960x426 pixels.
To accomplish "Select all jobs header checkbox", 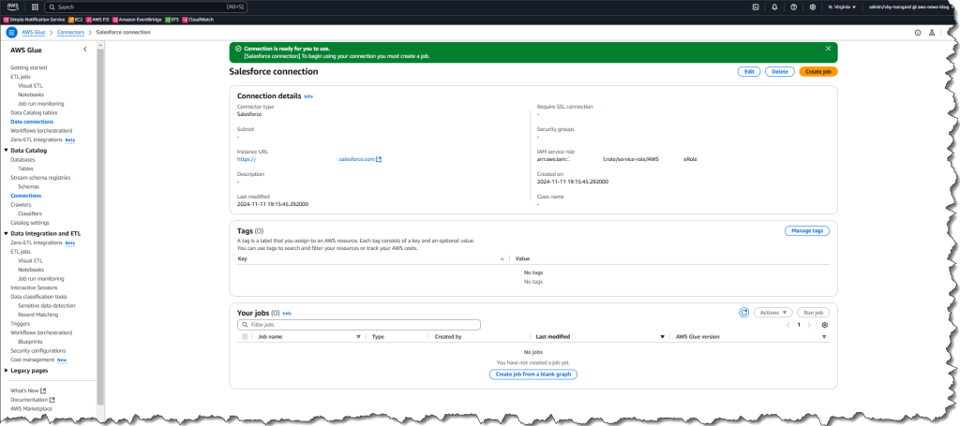I will [245, 337].
